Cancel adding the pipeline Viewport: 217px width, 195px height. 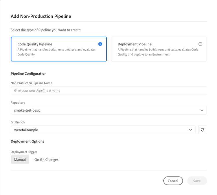173,181
